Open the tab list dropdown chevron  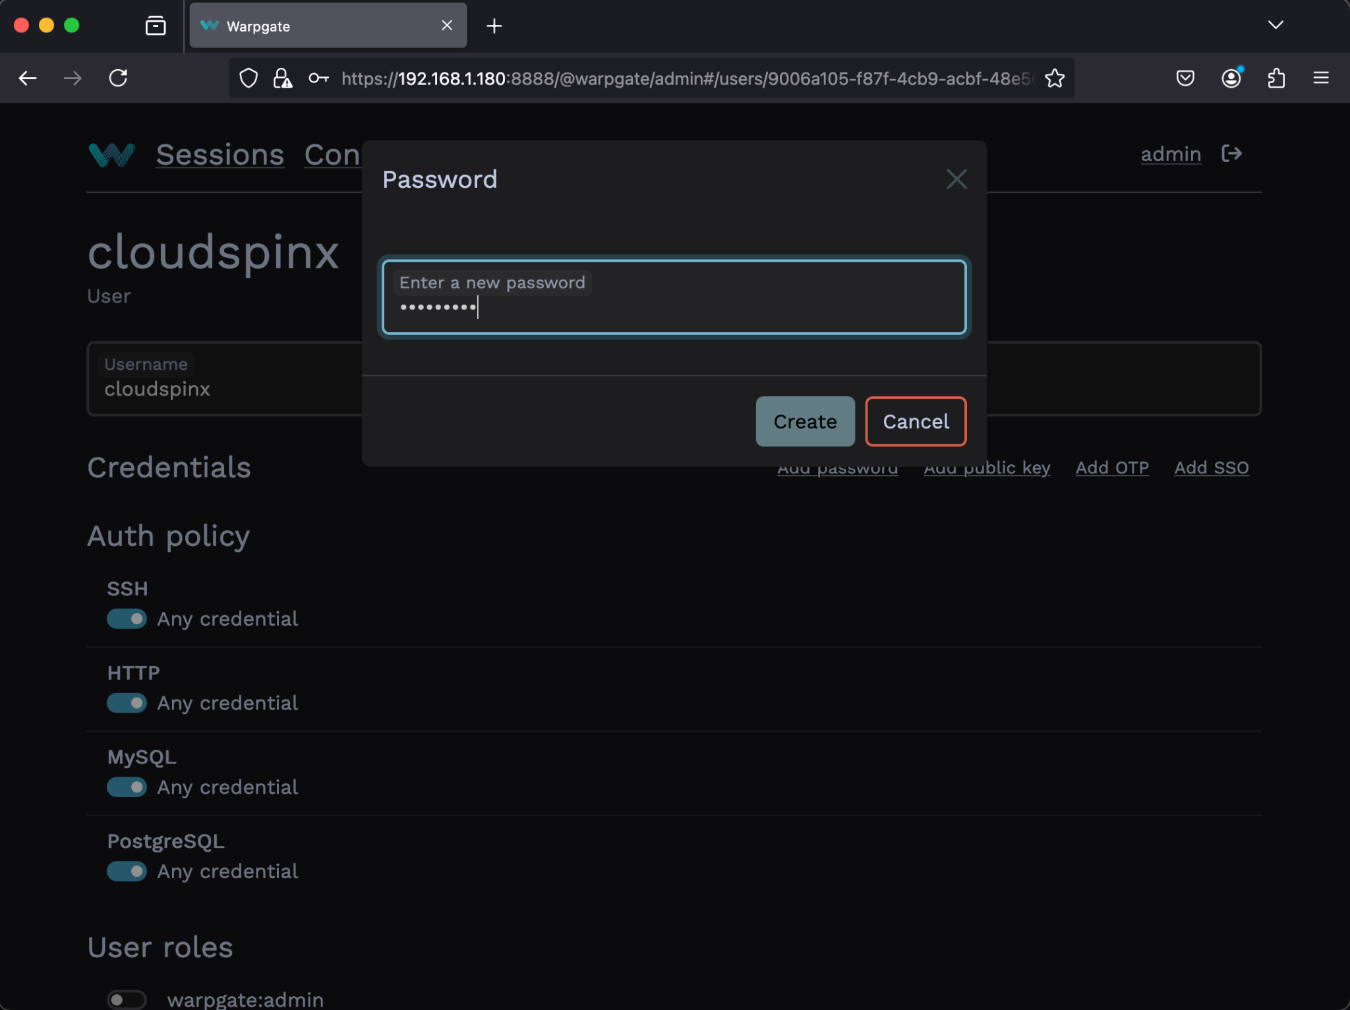[x=1276, y=25]
